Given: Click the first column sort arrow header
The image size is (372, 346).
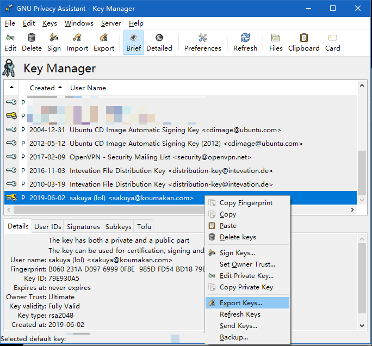Looking at the screenshot, I should point(11,88).
